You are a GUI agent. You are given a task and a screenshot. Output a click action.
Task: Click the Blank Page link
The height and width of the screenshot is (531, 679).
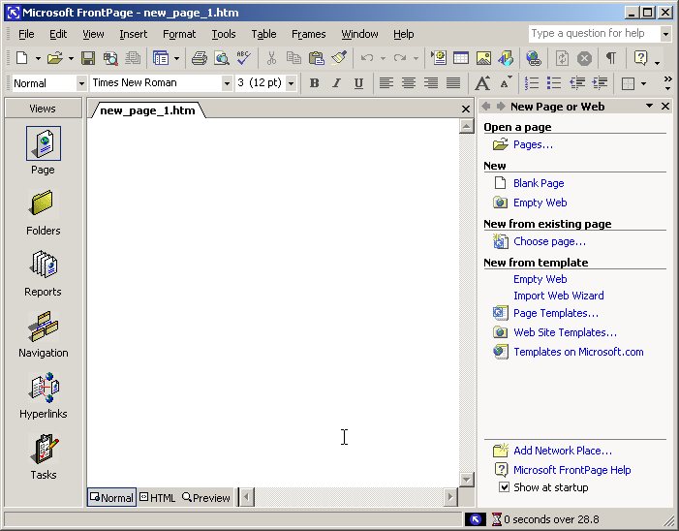point(539,183)
